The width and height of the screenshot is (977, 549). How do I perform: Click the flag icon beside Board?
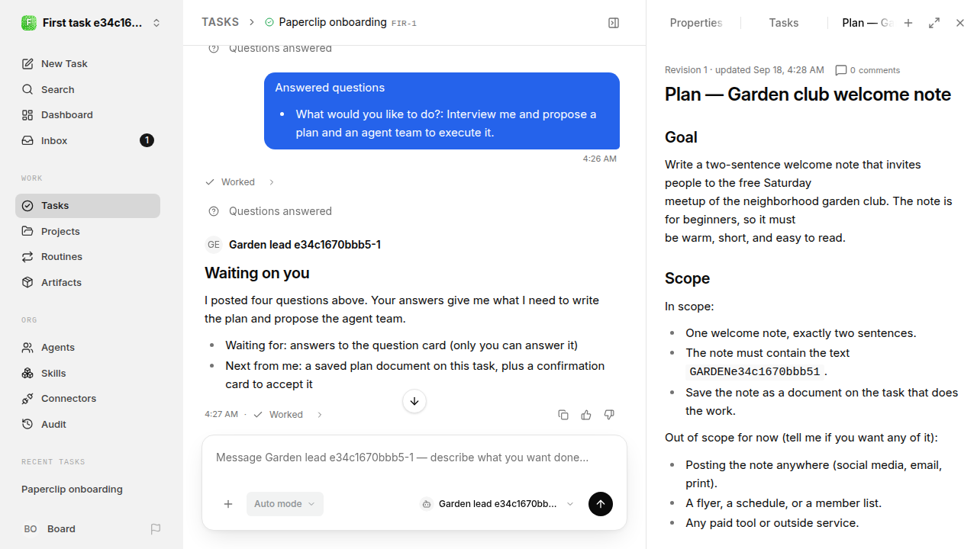click(156, 529)
